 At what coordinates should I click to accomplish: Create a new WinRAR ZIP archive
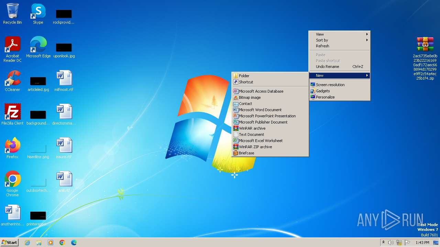(x=270, y=147)
